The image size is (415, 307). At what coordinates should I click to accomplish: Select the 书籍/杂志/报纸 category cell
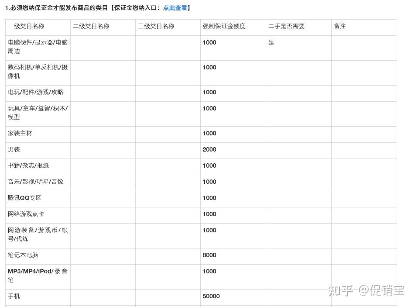pos(38,167)
